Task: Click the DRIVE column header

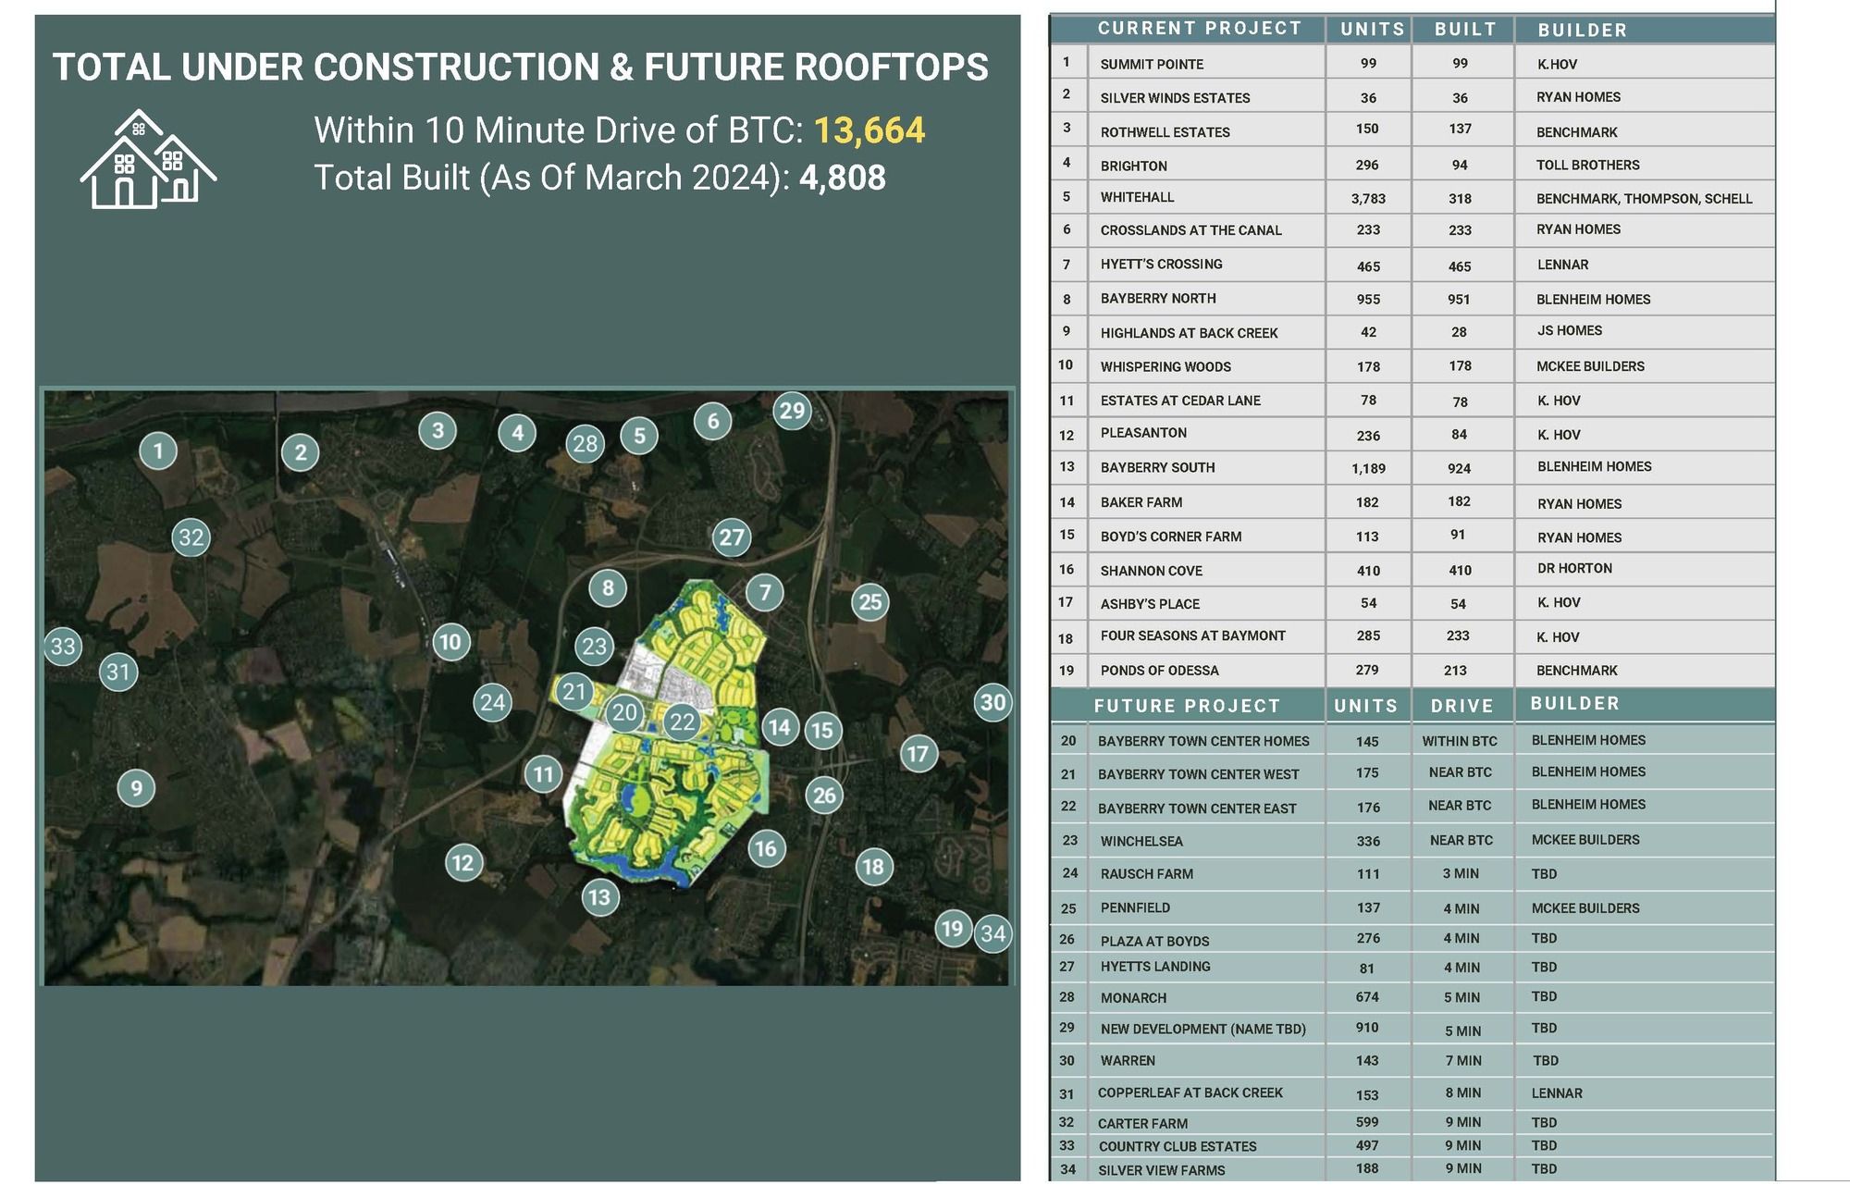Action: pos(1461,706)
